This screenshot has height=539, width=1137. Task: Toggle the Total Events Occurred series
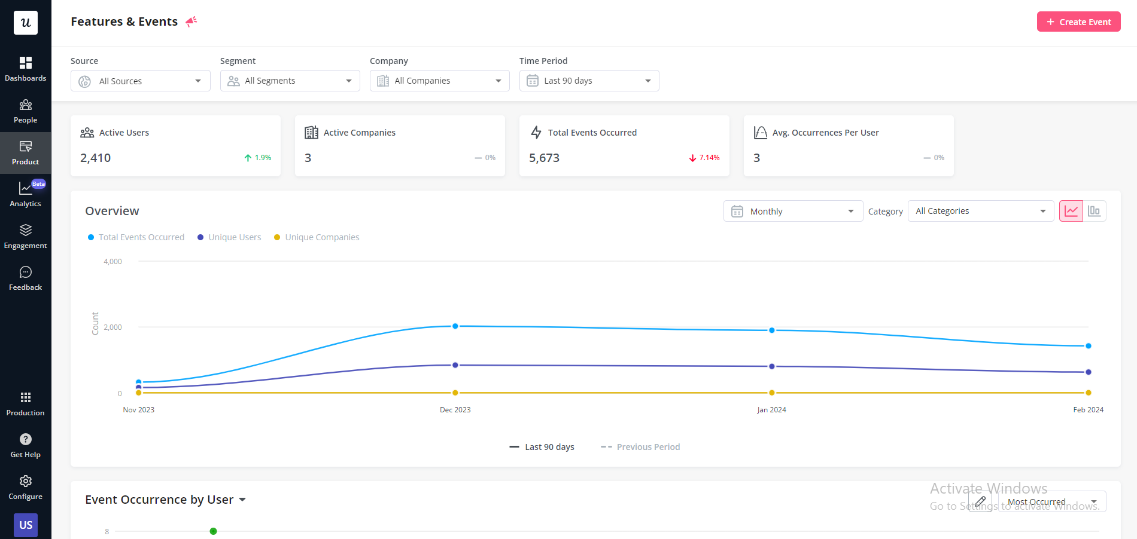click(x=136, y=237)
